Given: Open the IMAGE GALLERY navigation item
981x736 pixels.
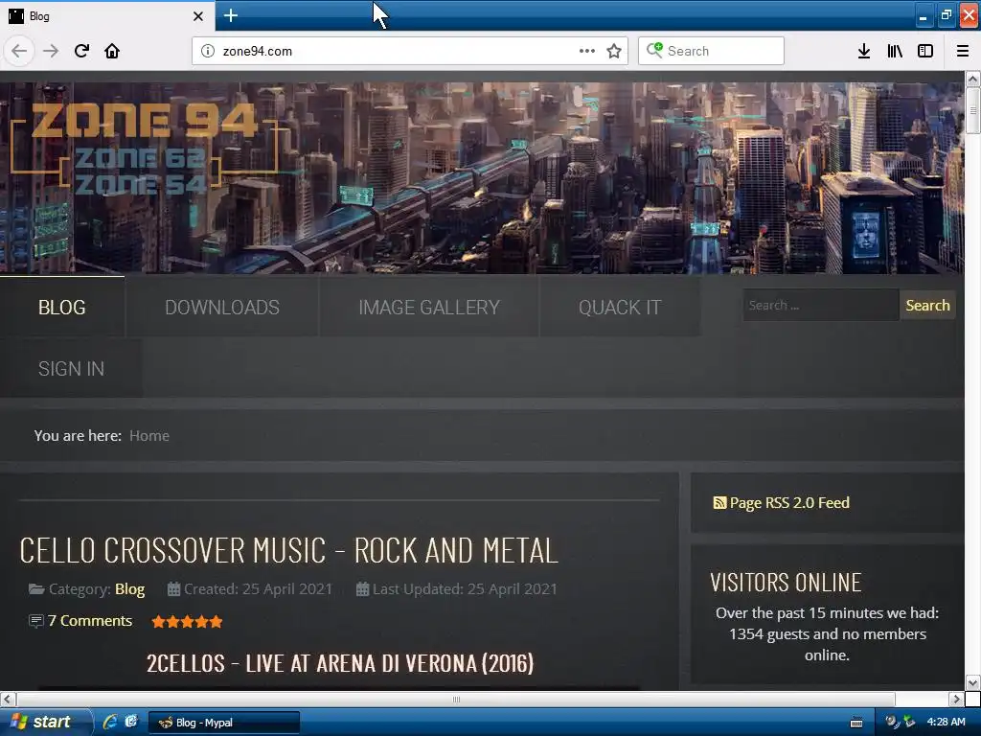Looking at the screenshot, I should pos(429,308).
